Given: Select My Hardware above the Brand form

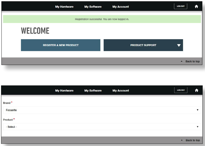Looking at the screenshot, I should 64,90.
